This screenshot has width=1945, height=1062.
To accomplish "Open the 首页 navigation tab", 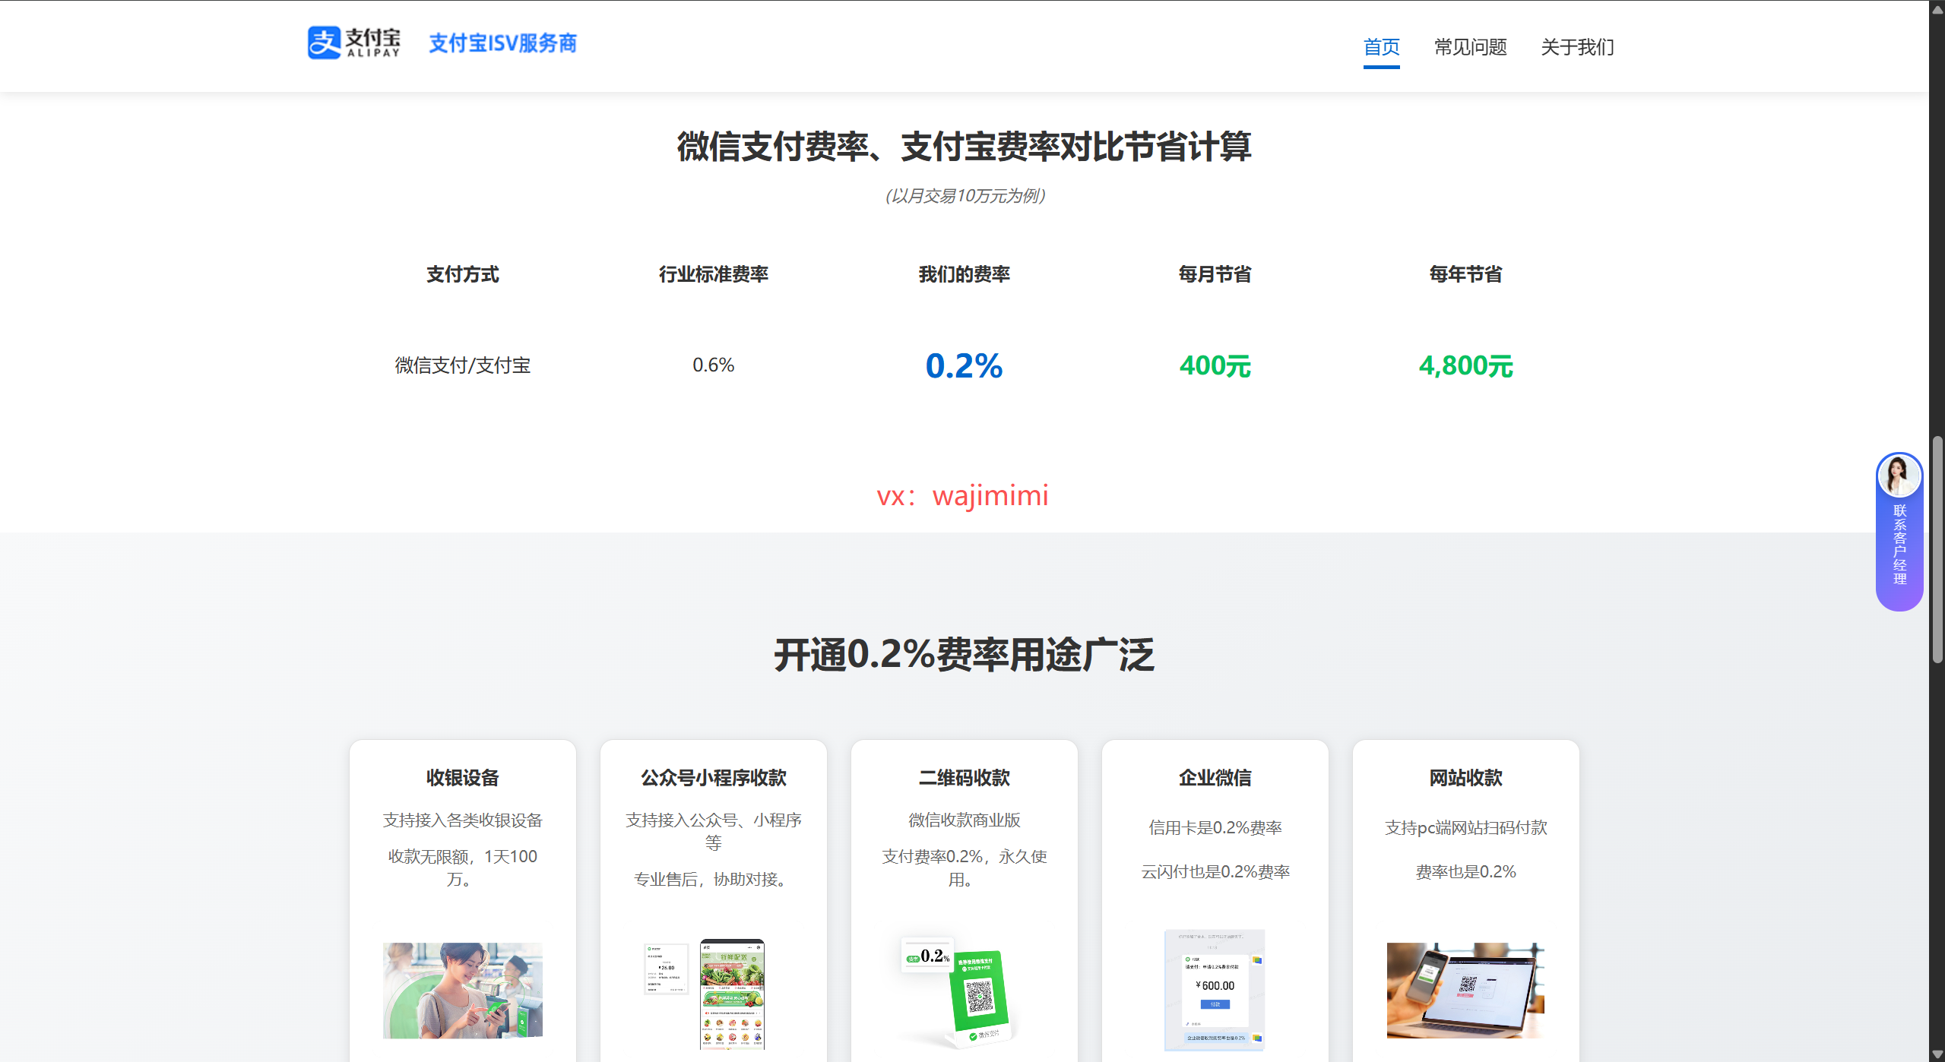I will [1381, 47].
